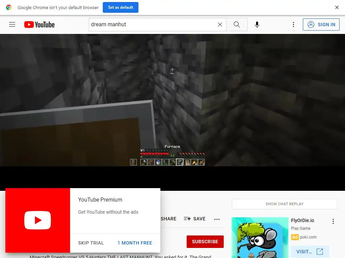The height and width of the screenshot is (258, 345).
Task: Share the video via SHARE
Action: [x=168, y=219]
